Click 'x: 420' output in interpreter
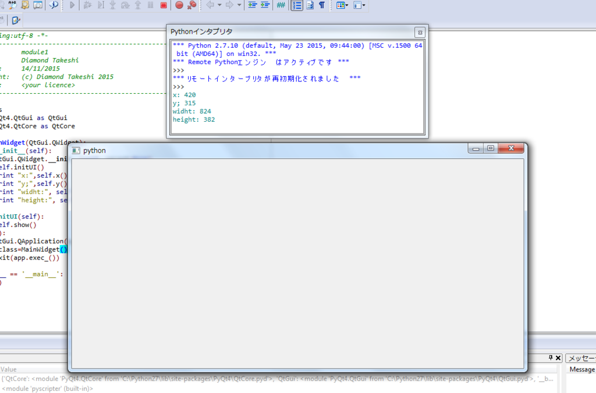The height and width of the screenshot is (393, 596). 185,95
